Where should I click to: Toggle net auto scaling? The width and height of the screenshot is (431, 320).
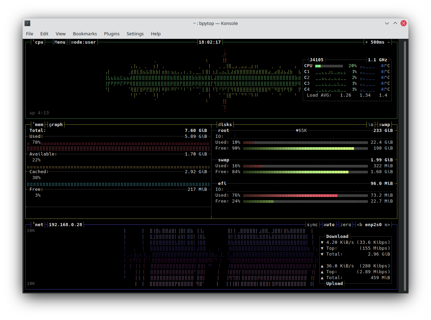click(329, 225)
